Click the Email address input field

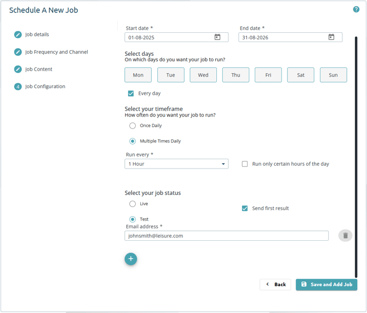[x=226, y=236]
